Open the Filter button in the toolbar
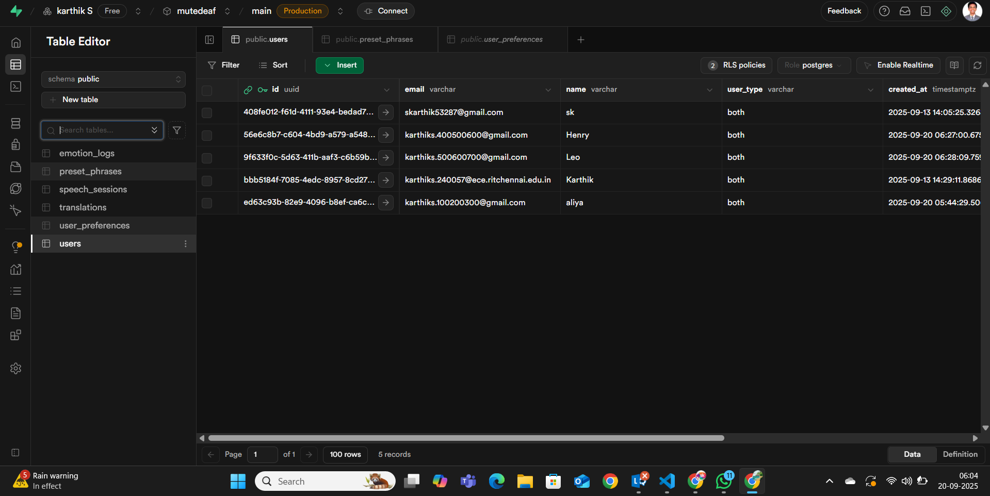This screenshot has height=496, width=990. coord(224,65)
